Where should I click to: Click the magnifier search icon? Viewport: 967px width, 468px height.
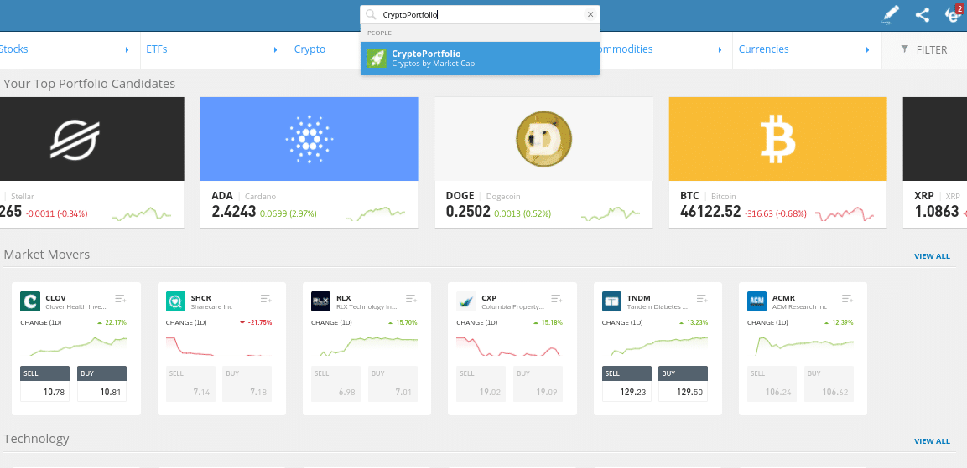tap(371, 15)
